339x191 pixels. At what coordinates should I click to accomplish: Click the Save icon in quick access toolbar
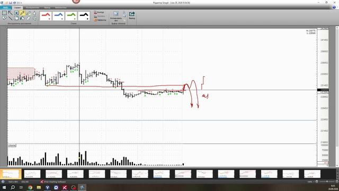click(x=10, y=3)
